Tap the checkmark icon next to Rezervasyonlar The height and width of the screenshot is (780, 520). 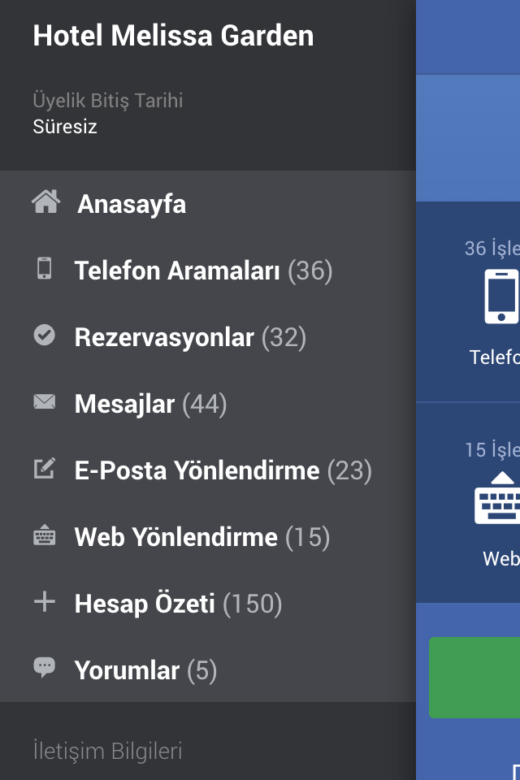coord(45,335)
